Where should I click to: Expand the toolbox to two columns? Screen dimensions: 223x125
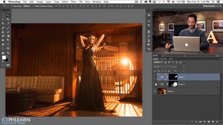click(x=9, y=10)
